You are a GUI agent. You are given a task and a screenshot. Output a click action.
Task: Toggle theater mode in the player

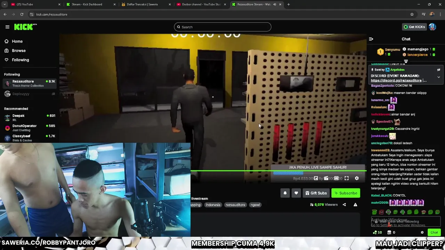336,178
